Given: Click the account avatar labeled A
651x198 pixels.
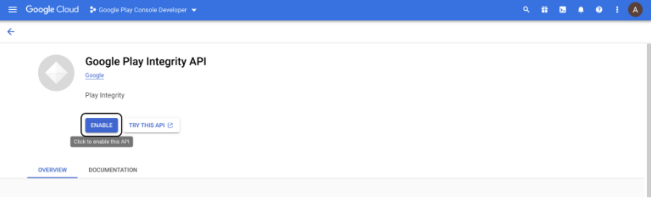Looking at the screenshot, I should pos(635,10).
